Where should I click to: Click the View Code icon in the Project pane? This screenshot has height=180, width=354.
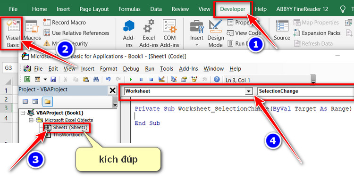click(x=25, y=101)
